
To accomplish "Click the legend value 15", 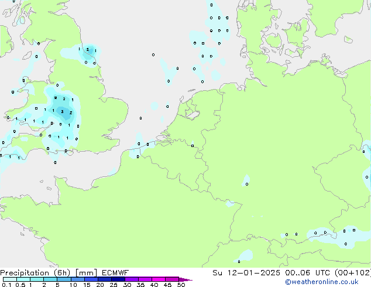I will click(x=87, y=285).
